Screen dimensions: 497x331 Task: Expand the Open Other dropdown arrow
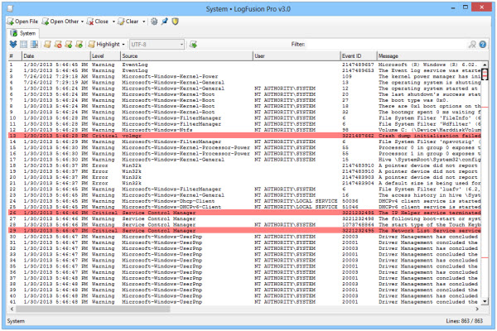tap(82, 22)
